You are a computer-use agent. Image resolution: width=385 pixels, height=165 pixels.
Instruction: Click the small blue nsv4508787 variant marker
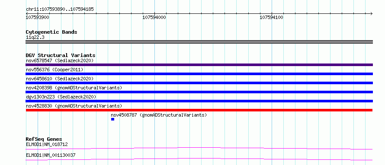113,119
